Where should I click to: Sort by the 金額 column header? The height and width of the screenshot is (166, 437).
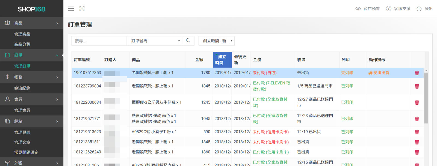pyautogui.click(x=199, y=60)
